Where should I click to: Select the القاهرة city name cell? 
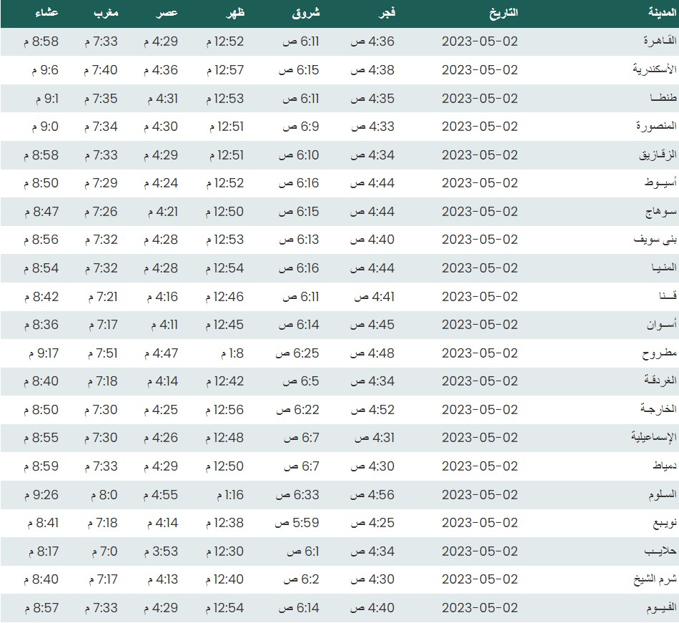tap(655, 42)
